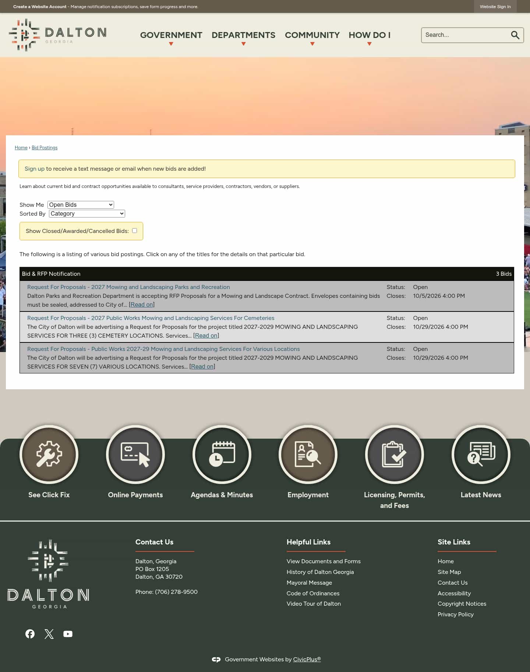Screen dimensions: 530x672
Task: Click the search magnifier icon
Action: tap(515, 35)
